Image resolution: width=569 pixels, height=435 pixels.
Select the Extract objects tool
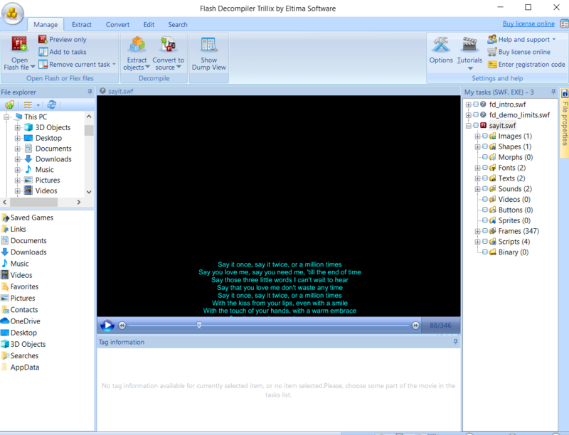point(136,50)
